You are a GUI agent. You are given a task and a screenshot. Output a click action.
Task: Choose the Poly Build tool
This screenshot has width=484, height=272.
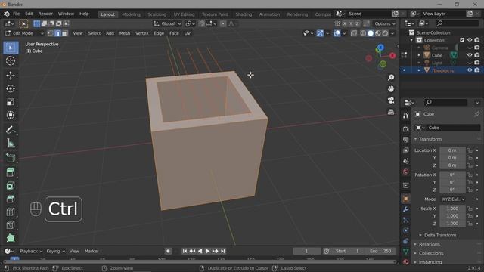11,238
